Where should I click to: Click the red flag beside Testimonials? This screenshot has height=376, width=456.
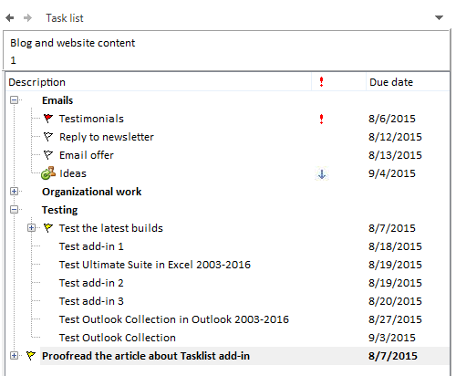click(48, 119)
